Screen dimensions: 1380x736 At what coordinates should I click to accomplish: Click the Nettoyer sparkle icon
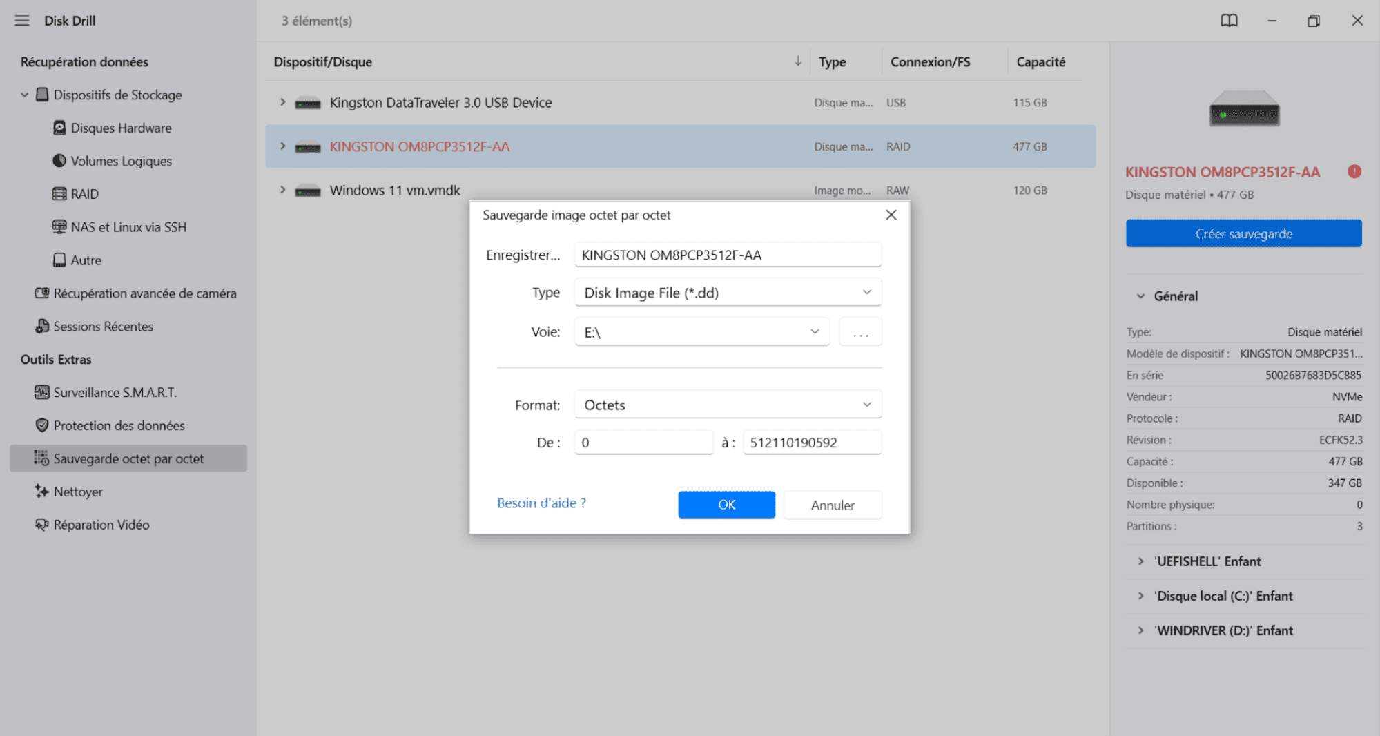[x=42, y=492]
